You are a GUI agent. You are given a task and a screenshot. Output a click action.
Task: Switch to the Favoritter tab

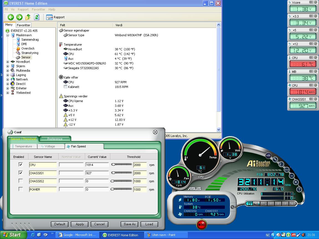pyautogui.click(x=23, y=25)
